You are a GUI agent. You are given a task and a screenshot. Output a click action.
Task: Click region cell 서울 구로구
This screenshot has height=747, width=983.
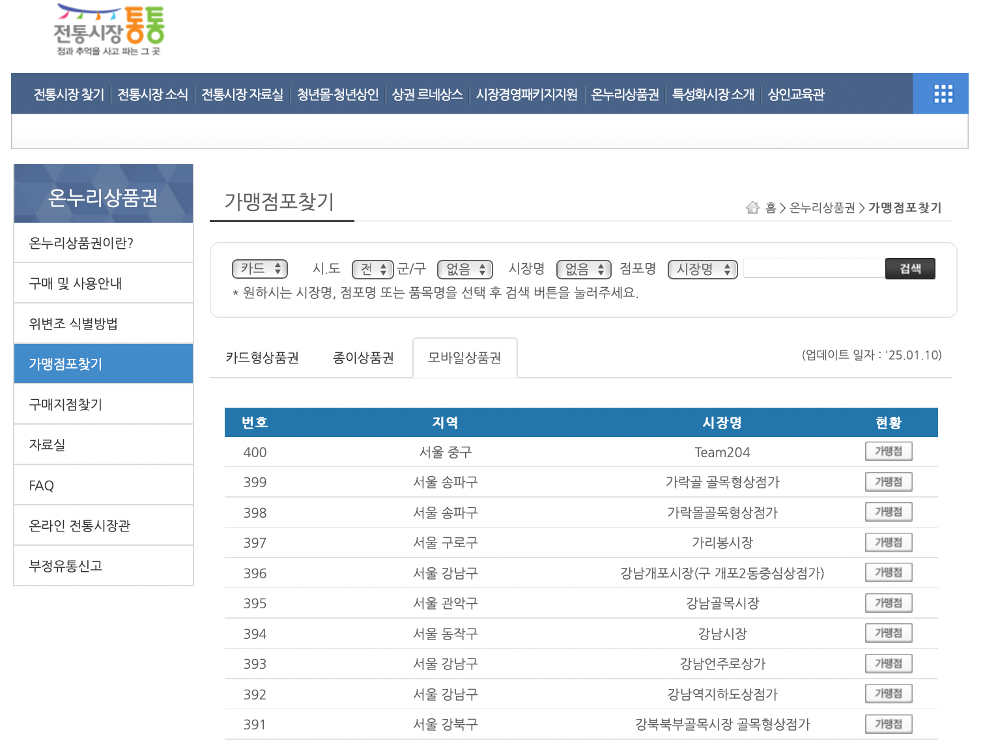tap(446, 543)
